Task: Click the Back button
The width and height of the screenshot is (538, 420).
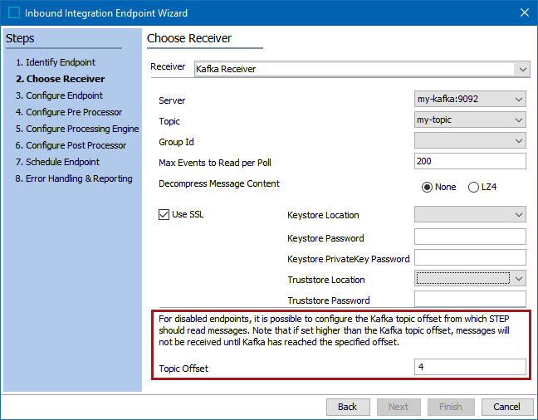Action: tap(348, 407)
